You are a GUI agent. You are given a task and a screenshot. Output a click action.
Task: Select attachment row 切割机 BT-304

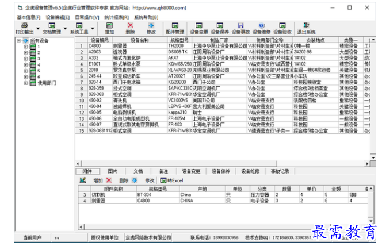click(223, 195)
